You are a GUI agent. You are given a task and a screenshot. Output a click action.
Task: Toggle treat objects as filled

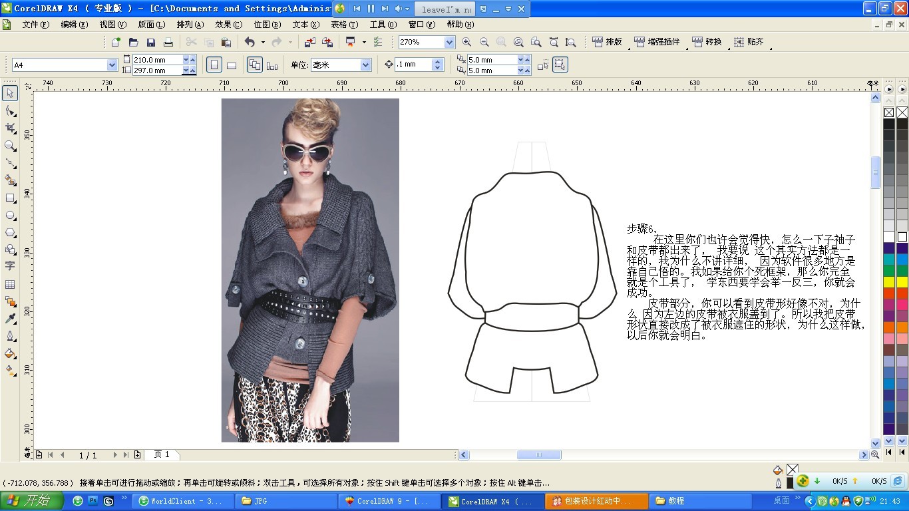pos(560,65)
